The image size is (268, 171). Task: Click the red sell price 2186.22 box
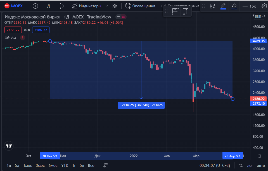[13, 30]
